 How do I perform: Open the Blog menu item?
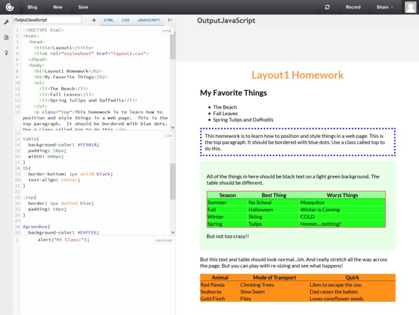coord(32,7)
